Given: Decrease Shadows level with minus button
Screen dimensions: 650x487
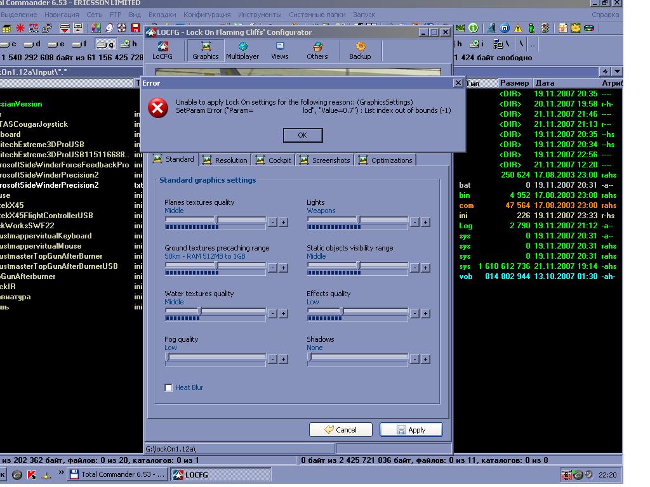Looking at the screenshot, I should pyautogui.click(x=415, y=359).
